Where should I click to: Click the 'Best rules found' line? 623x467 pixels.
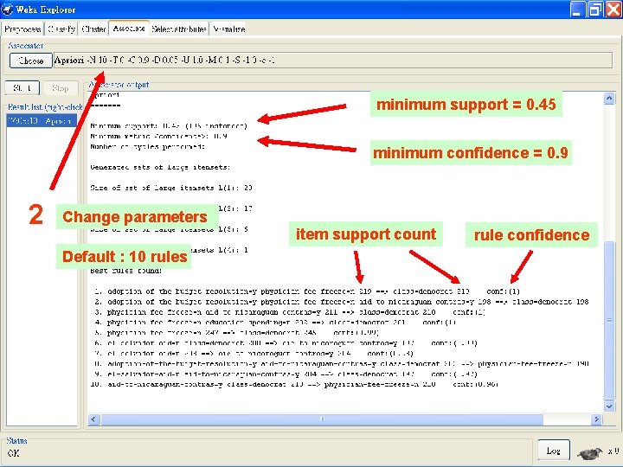click(126, 271)
